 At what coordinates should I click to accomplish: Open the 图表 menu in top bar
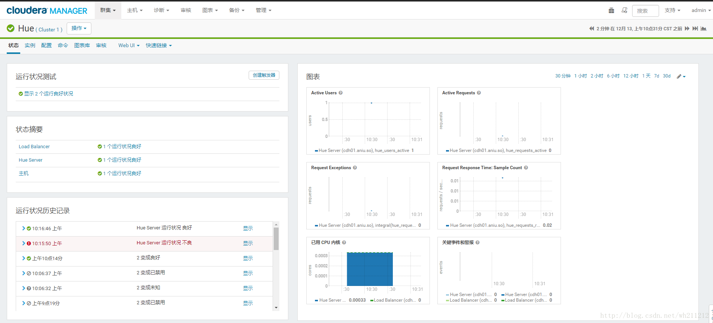pos(210,10)
